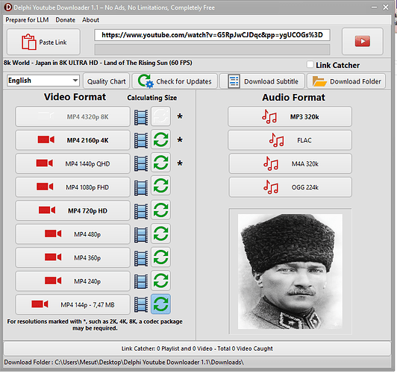Click the film strip icon next to MP4 360p

[x=141, y=258]
